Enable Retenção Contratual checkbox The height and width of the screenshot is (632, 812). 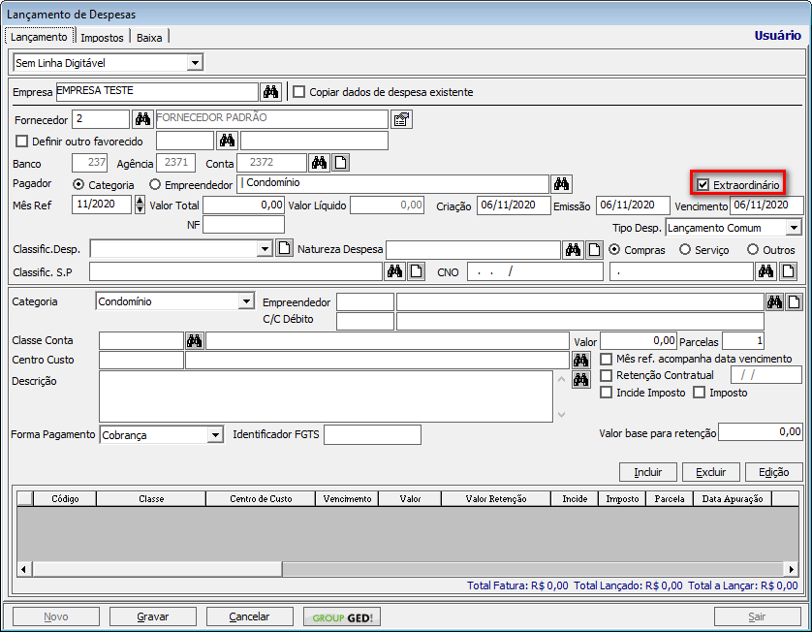point(606,375)
